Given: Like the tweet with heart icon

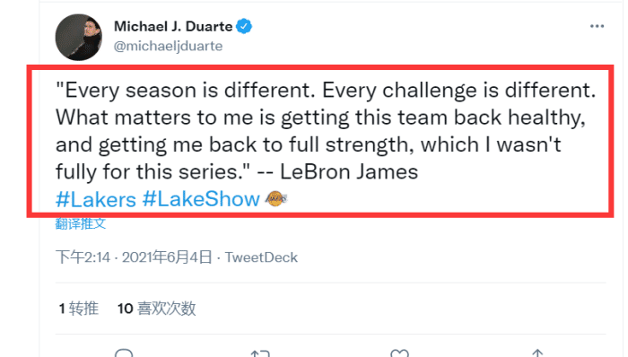Looking at the screenshot, I should [x=399, y=353].
